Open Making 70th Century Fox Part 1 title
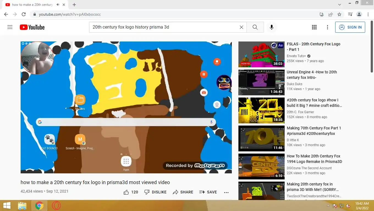This screenshot has height=211, width=374. tap(314, 131)
